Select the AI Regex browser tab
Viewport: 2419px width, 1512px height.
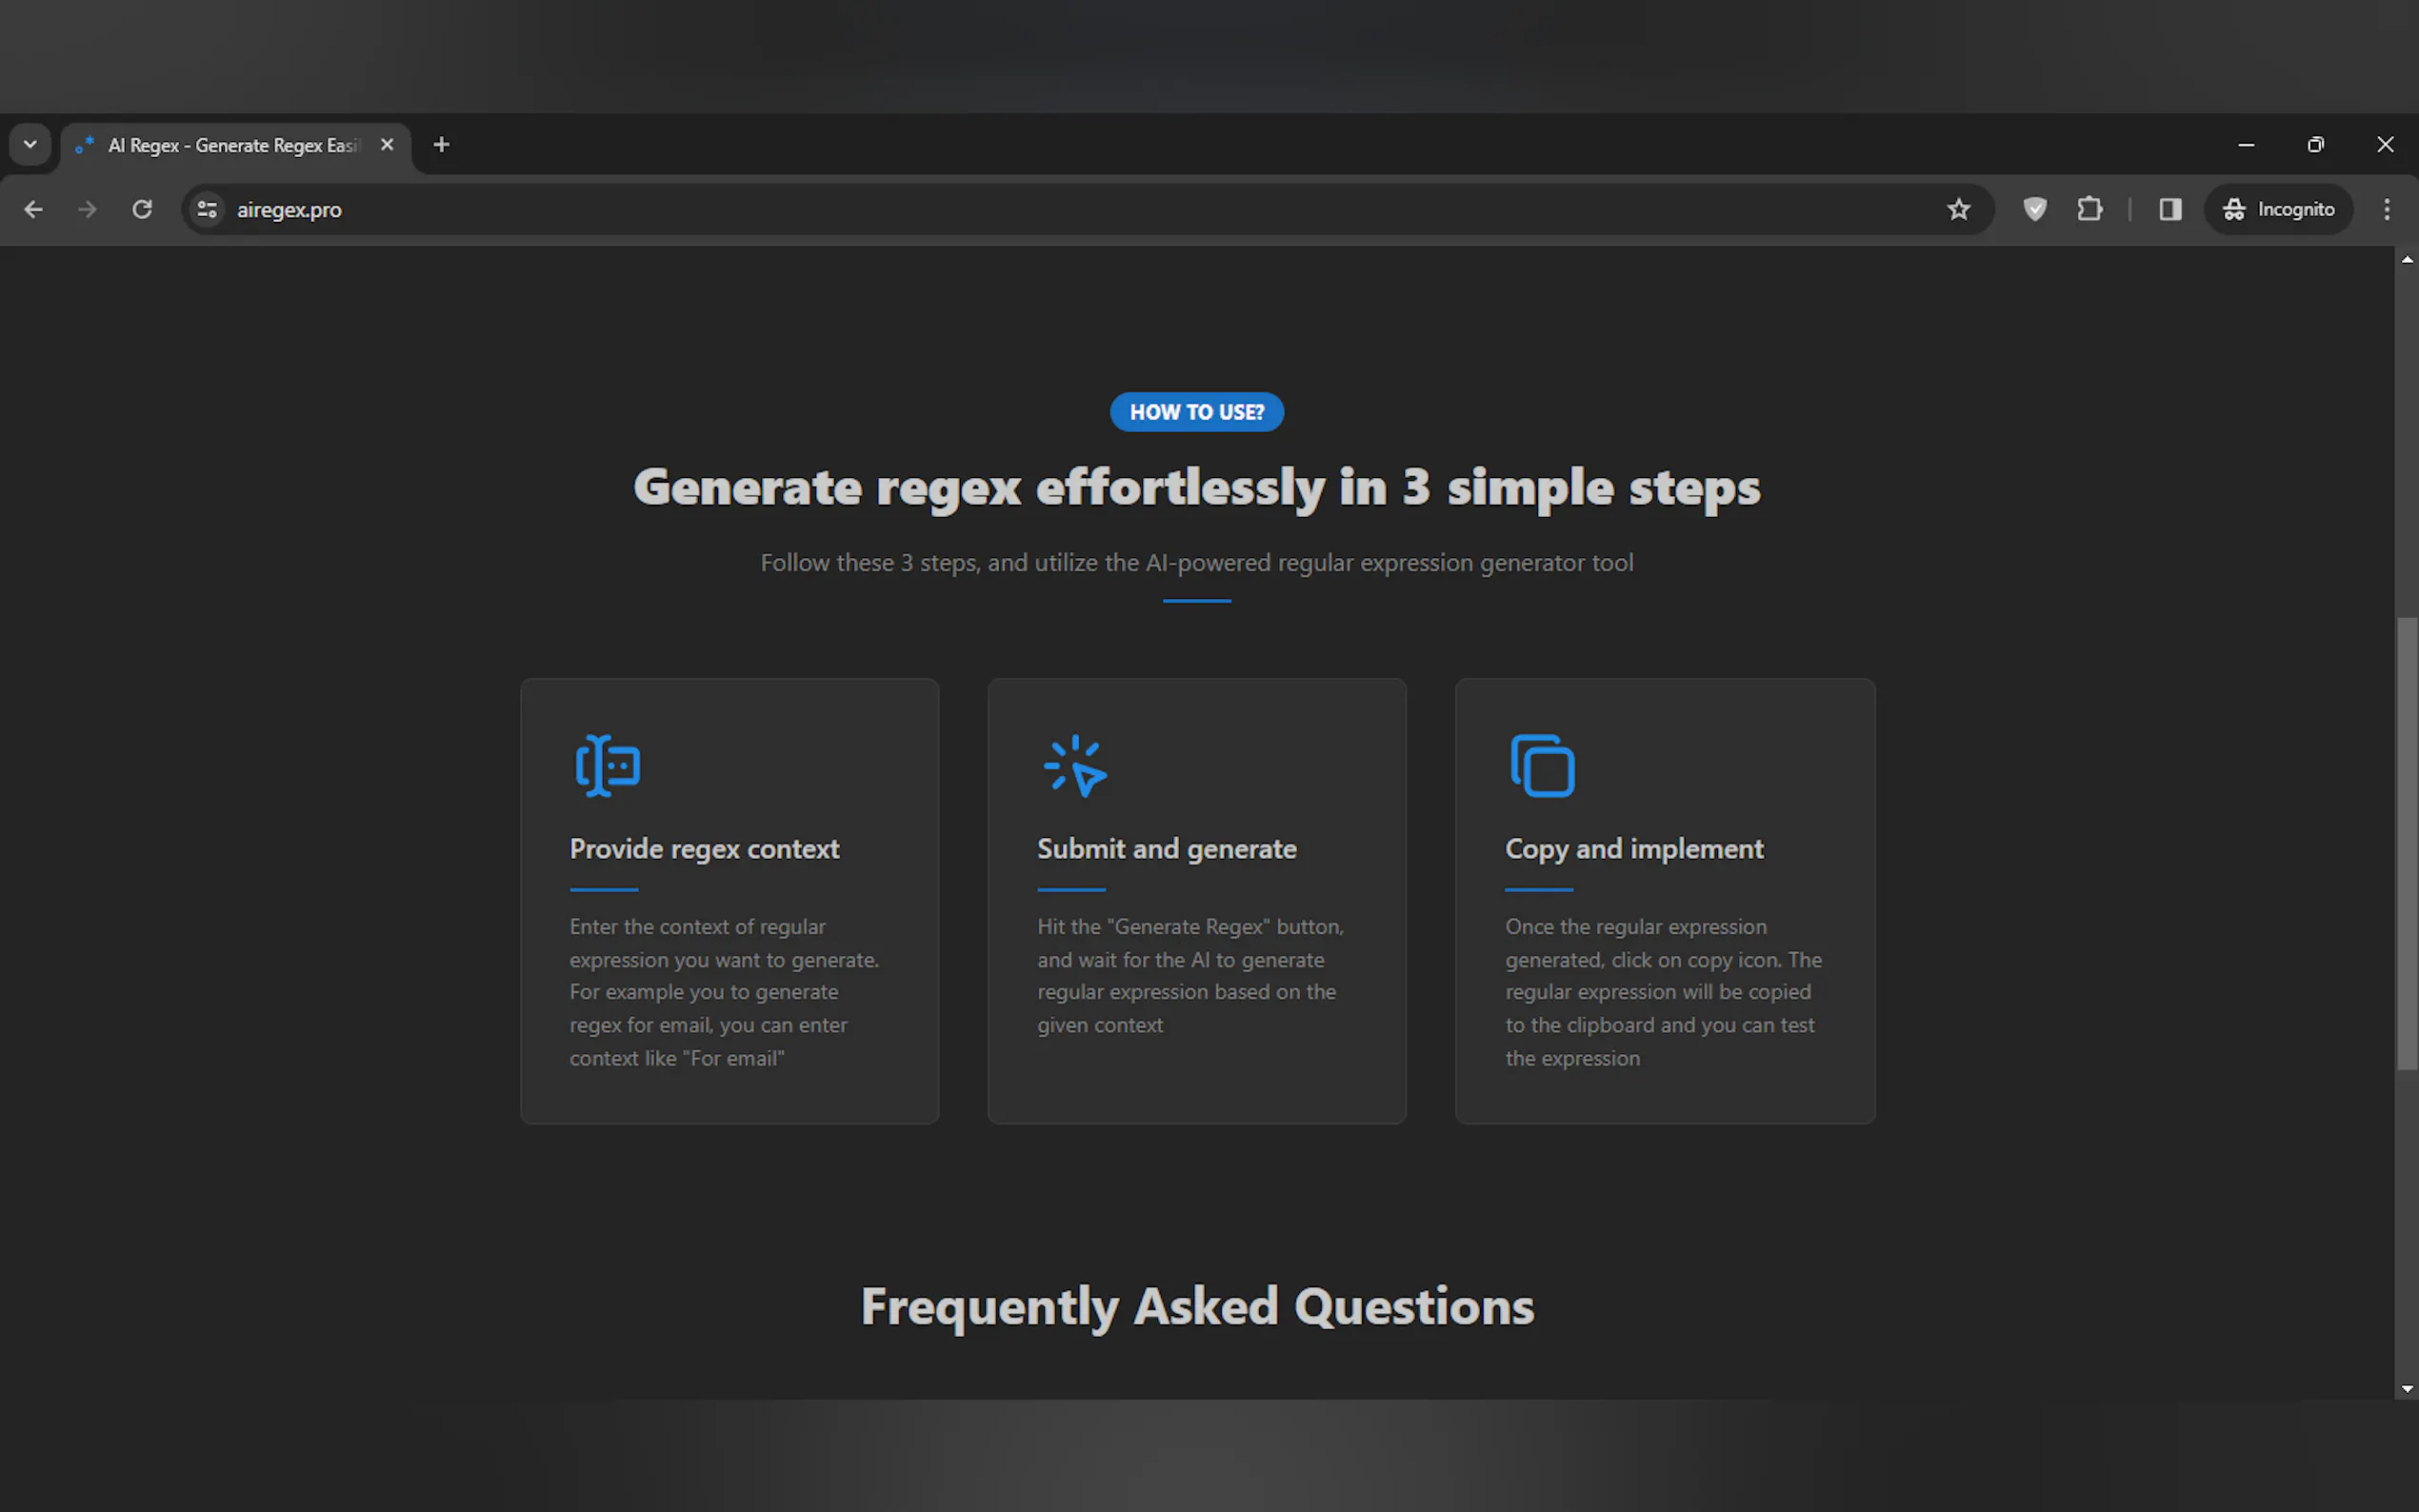coord(232,146)
